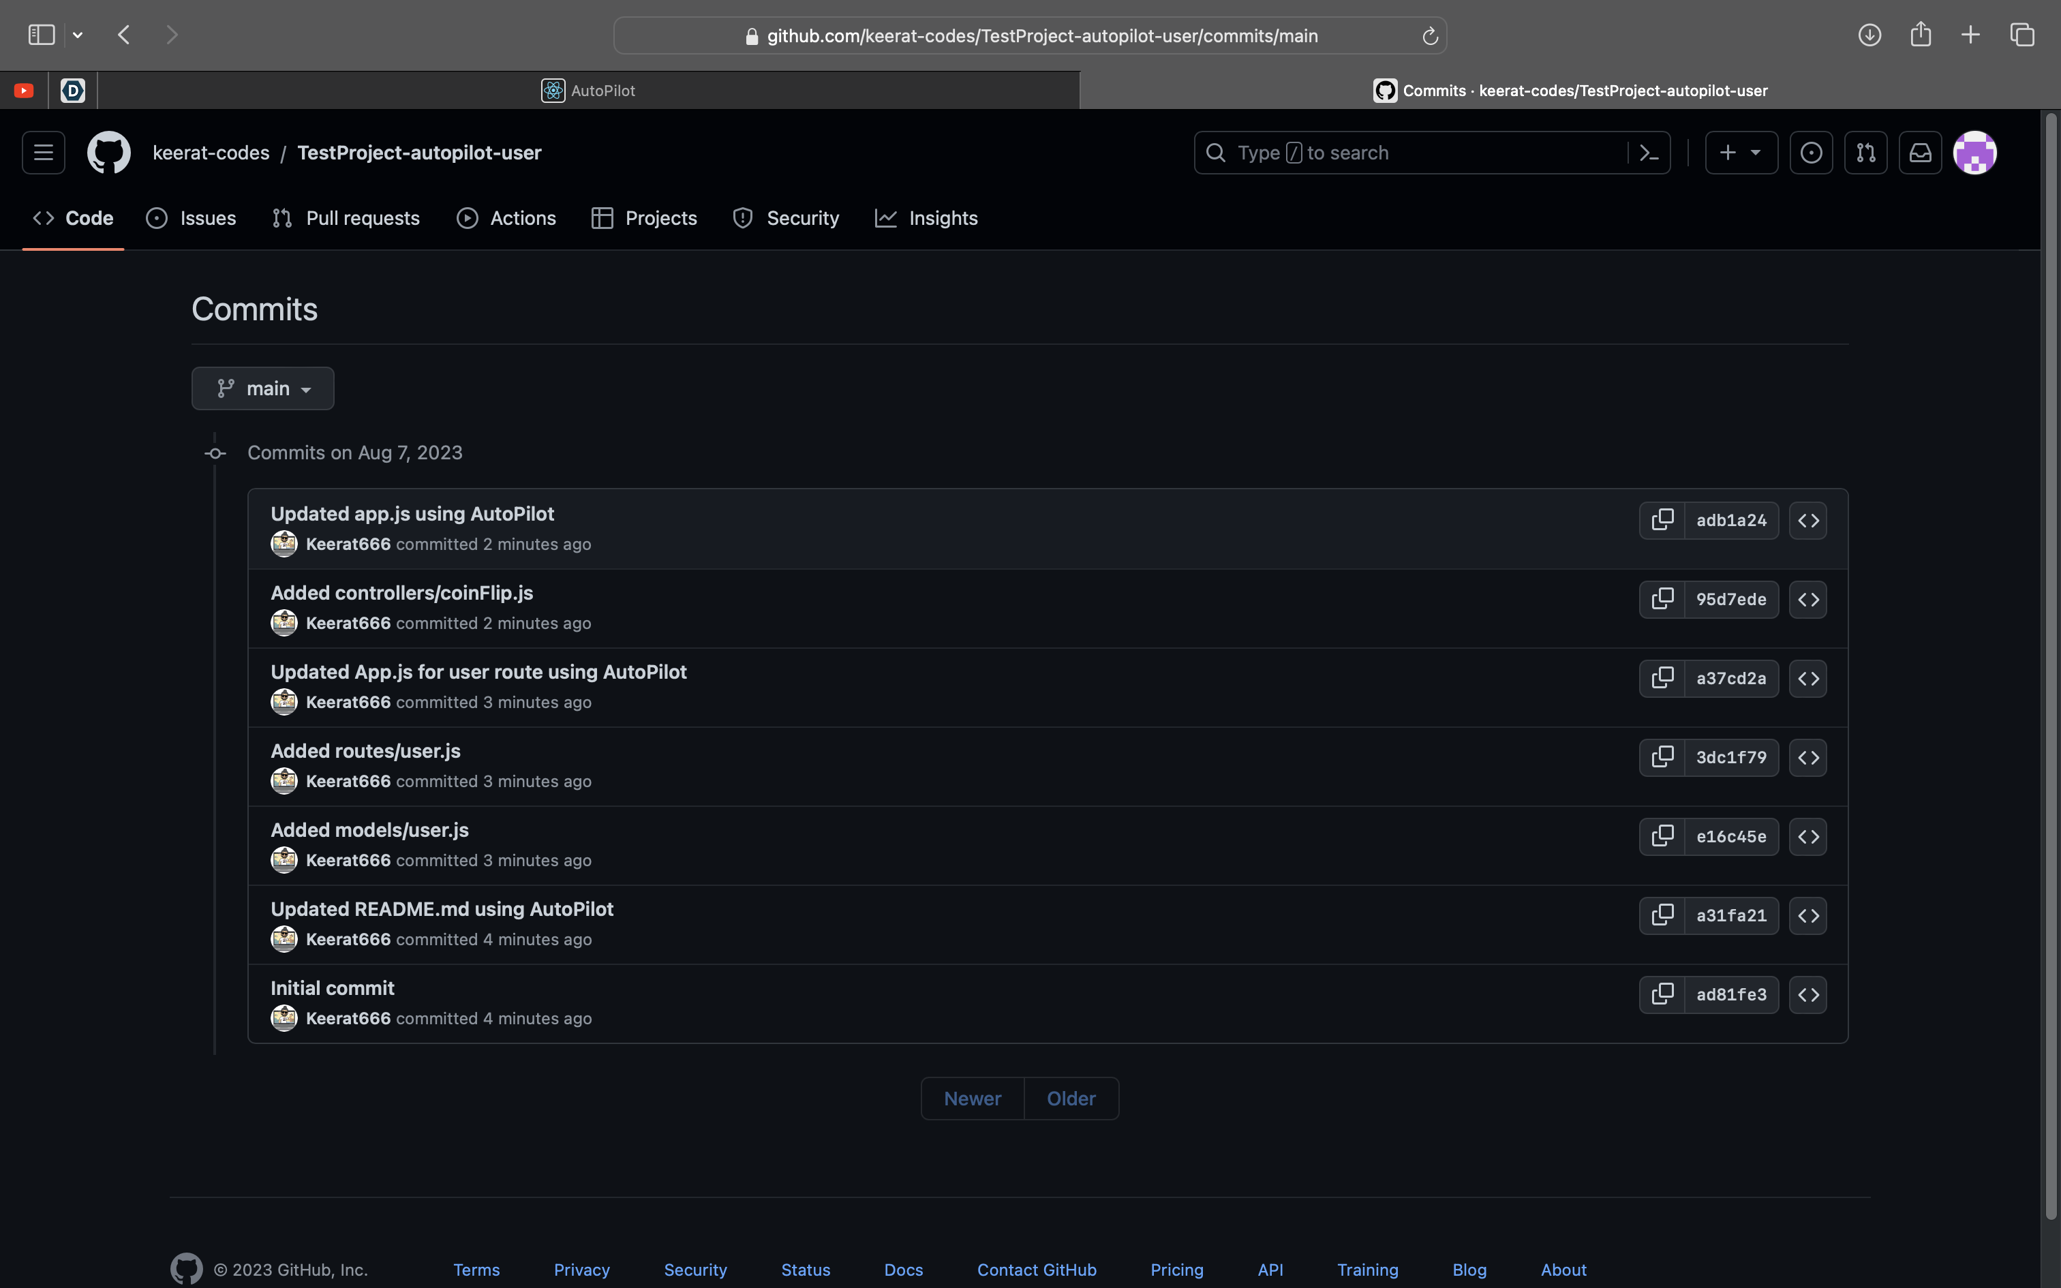The height and width of the screenshot is (1288, 2061).
Task: Copy full SHA for commit adb1a24
Action: click(1662, 519)
